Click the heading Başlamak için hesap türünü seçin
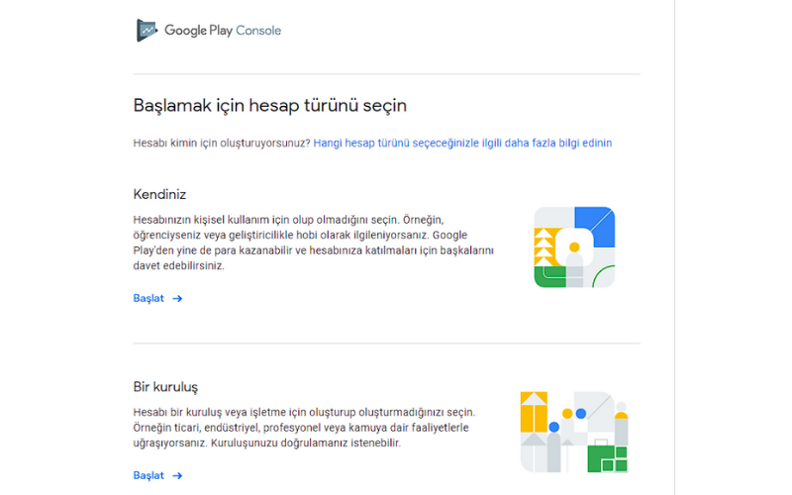This screenshot has width=792, height=495. click(269, 106)
